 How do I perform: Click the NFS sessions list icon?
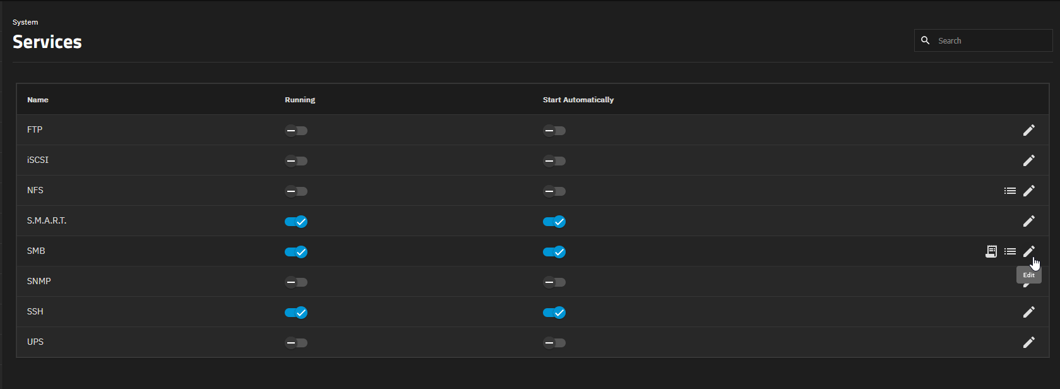[1009, 191]
